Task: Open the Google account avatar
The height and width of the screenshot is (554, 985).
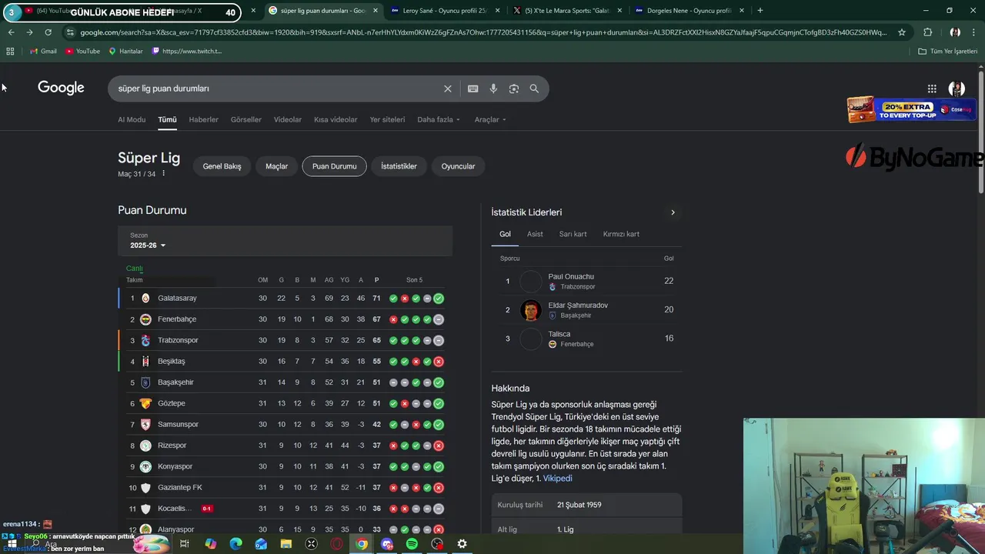Action: click(x=957, y=88)
